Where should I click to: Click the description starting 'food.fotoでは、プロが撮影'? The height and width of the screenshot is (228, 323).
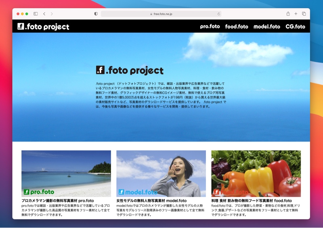pyautogui.click(x=256, y=210)
